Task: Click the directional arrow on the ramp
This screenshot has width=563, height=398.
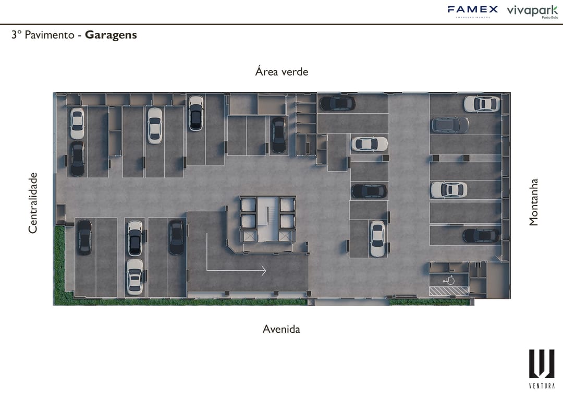Action: (x=236, y=255)
